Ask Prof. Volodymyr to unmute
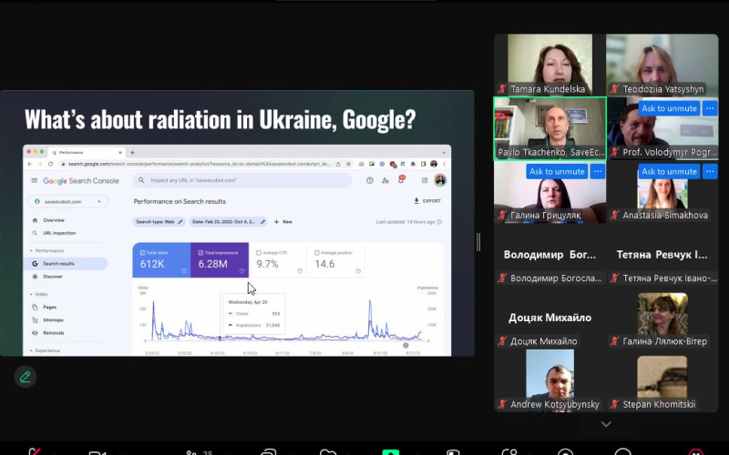Image resolution: width=729 pixels, height=455 pixels. [x=669, y=108]
